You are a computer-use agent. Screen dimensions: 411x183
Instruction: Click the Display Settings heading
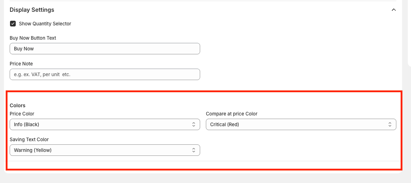click(x=32, y=10)
